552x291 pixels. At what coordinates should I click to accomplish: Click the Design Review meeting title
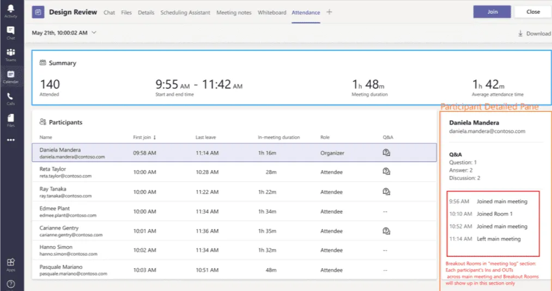tap(73, 12)
